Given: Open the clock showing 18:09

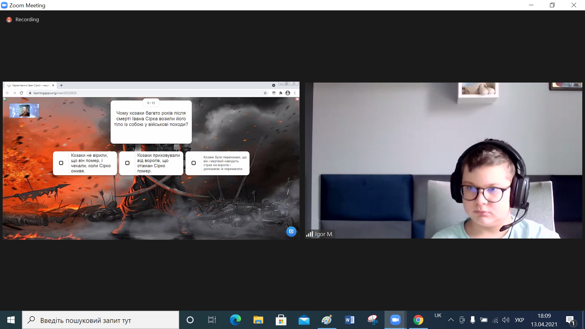Looking at the screenshot, I should [x=544, y=320].
